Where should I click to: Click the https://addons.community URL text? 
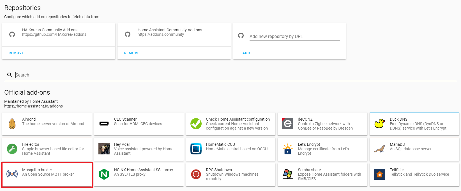tap(161, 34)
